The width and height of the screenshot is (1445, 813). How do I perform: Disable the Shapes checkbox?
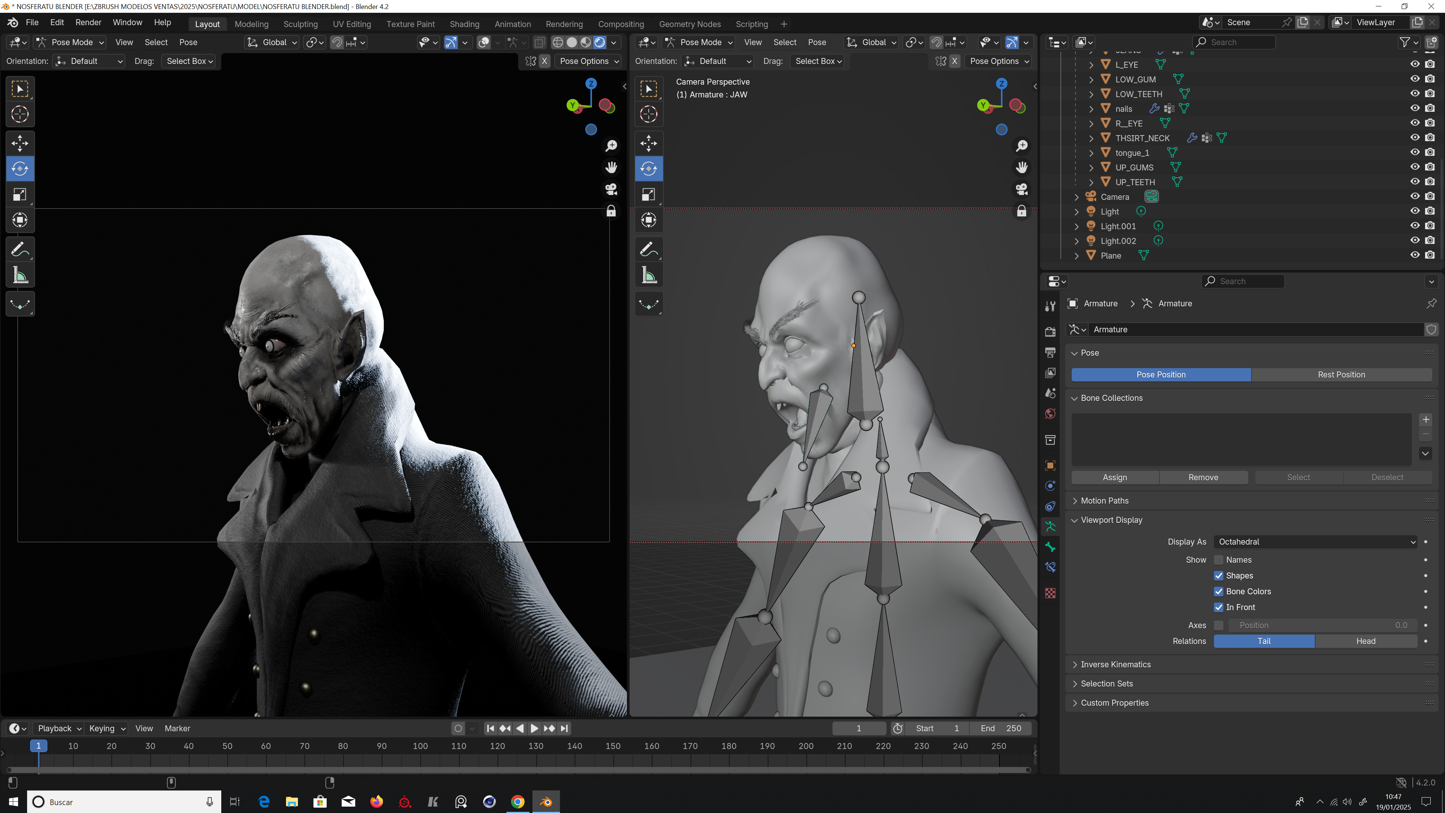[x=1218, y=575]
